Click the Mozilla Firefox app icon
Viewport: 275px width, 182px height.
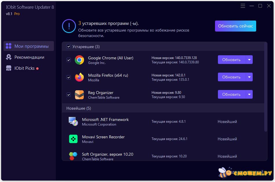(x=79, y=77)
